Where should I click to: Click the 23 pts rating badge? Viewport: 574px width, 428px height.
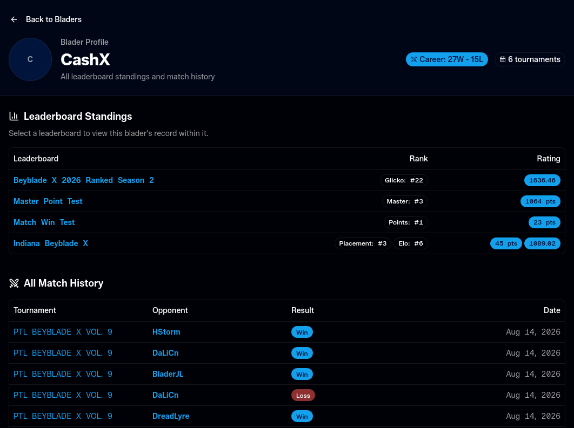click(544, 222)
